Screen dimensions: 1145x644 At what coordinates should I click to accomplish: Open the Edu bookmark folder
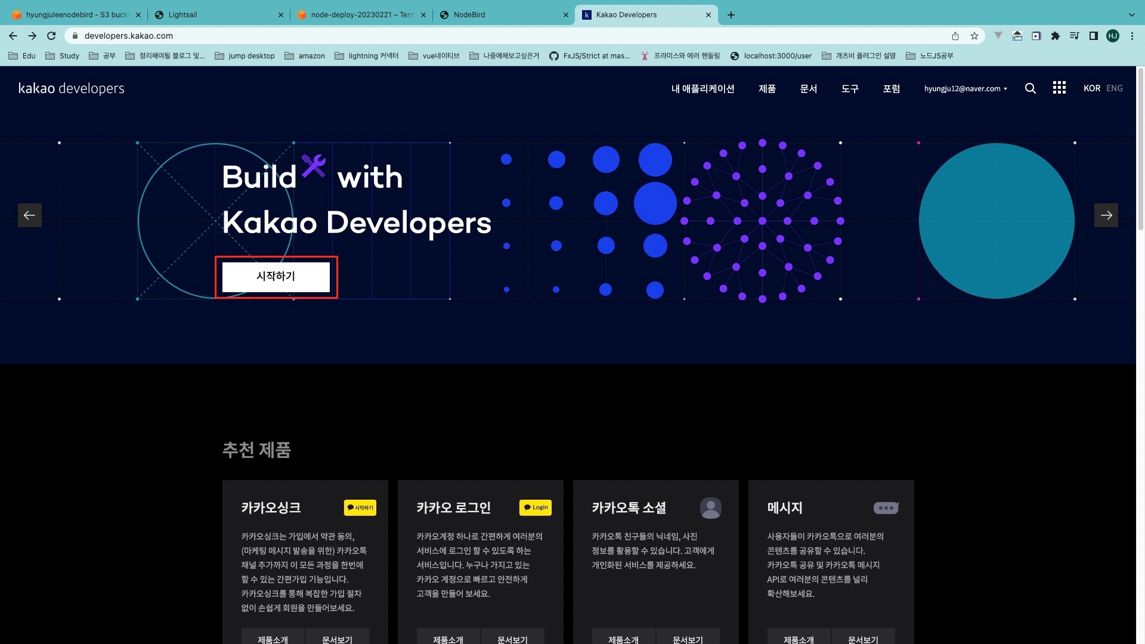tap(22, 56)
